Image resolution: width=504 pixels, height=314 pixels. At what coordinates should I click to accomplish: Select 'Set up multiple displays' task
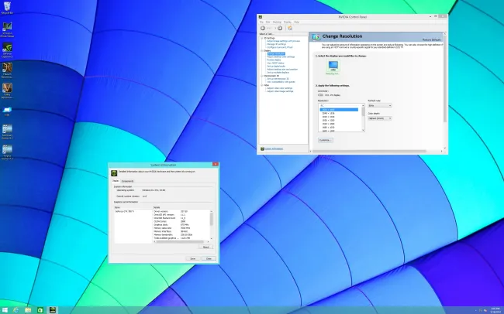point(278,73)
